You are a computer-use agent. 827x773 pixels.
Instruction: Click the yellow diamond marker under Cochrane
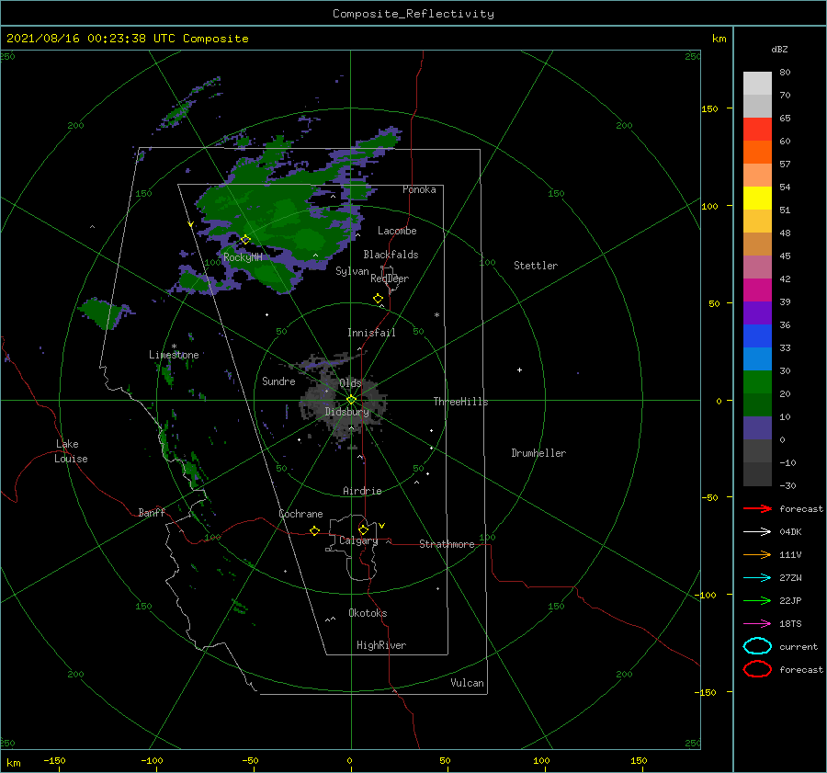(x=315, y=531)
